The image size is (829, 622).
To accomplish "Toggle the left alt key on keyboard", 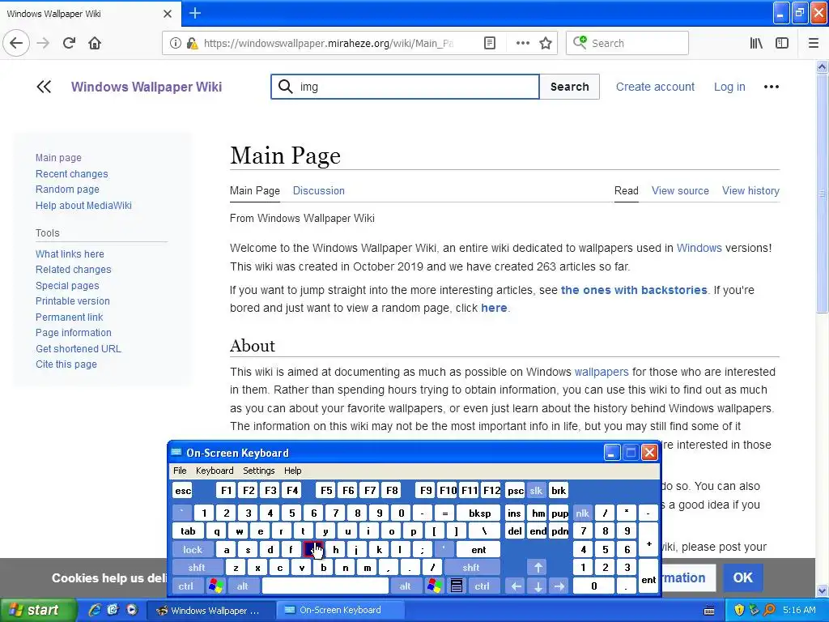I will [x=243, y=586].
